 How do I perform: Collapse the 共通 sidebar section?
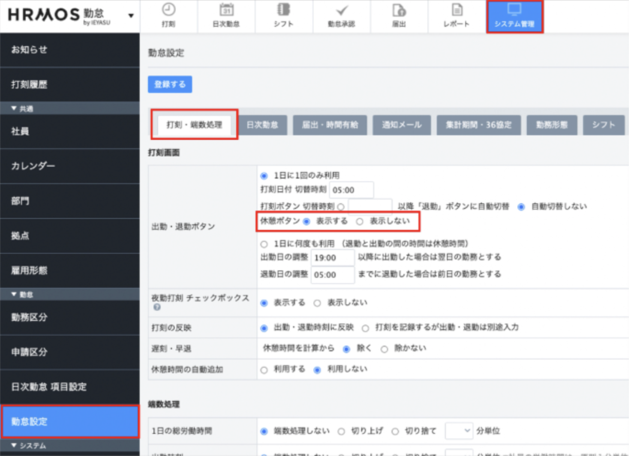pos(14,108)
